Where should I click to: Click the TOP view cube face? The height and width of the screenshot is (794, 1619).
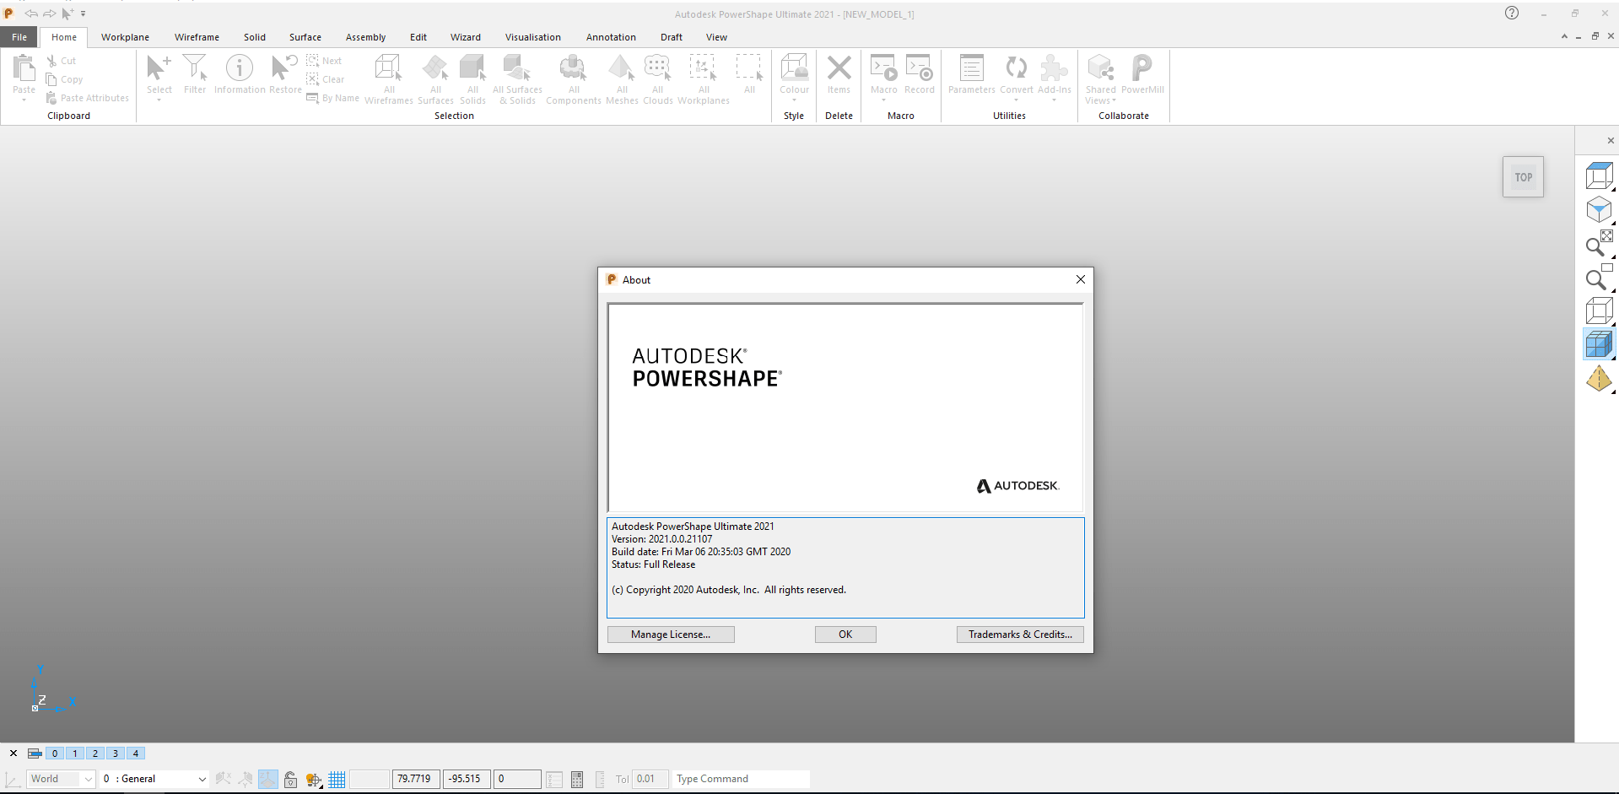(x=1523, y=177)
